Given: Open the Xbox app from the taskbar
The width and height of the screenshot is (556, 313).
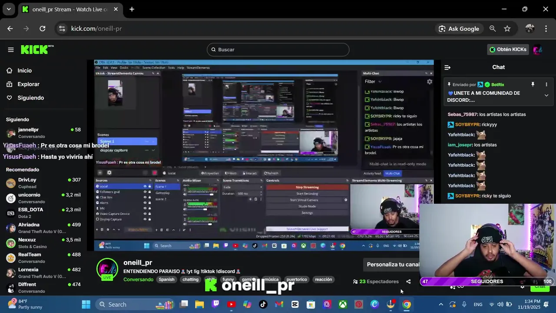Looking at the screenshot, I should coord(343,304).
